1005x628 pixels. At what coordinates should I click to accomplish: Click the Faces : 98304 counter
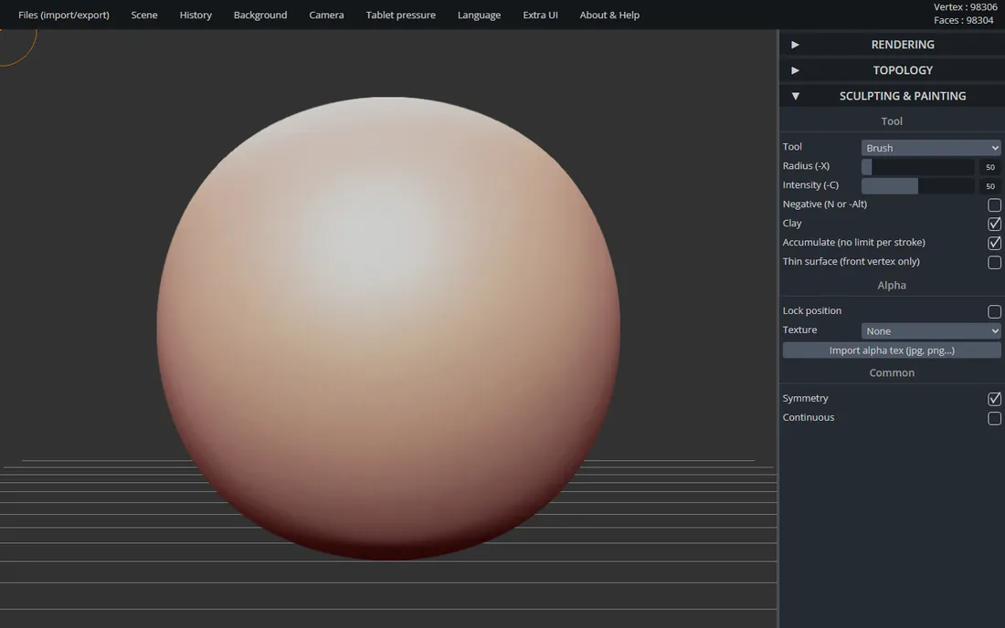click(963, 20)
